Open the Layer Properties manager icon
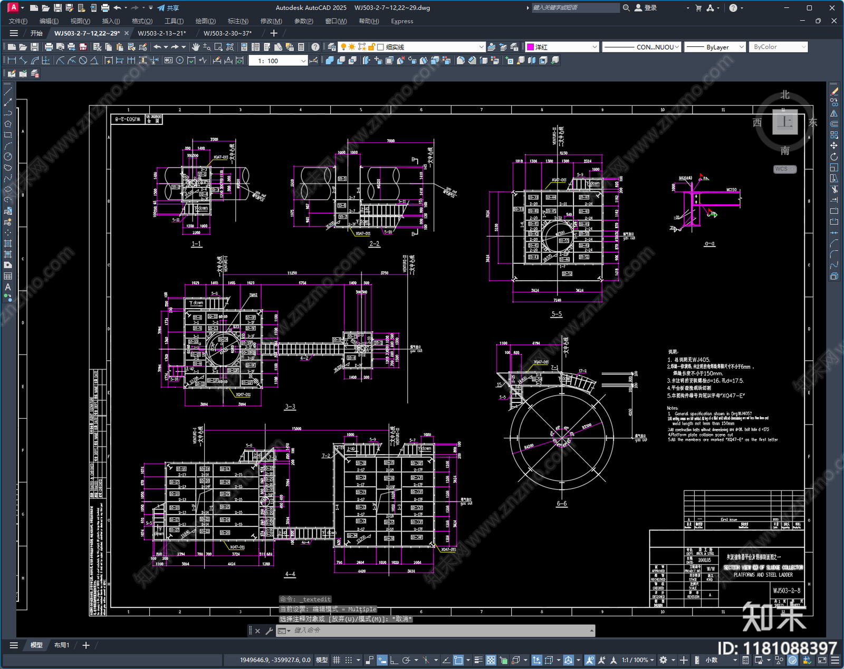844x669 pixels. pos(332,47)
